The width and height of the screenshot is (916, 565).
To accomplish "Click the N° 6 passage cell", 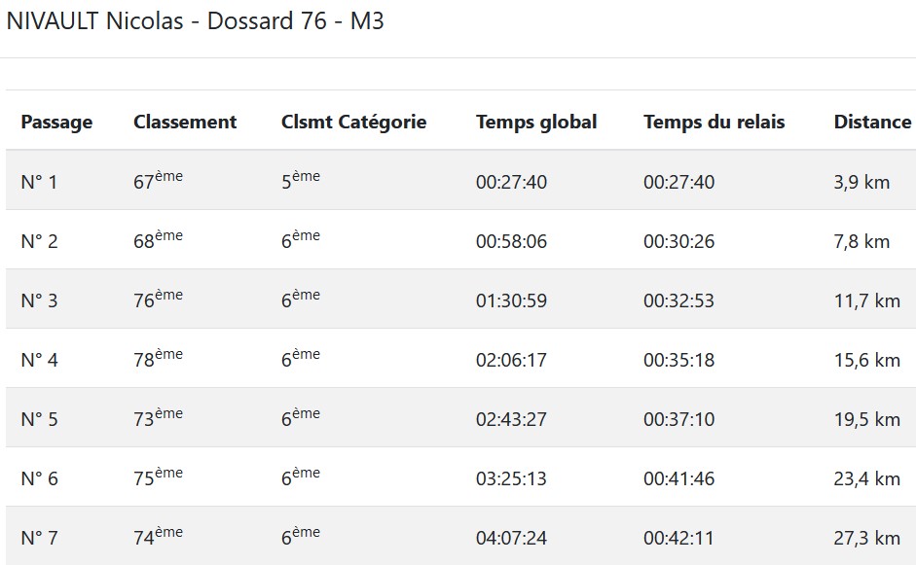I will pyautogui.click(x=39, y=478).
